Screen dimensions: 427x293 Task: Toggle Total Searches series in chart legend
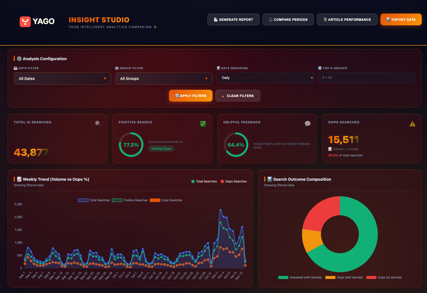point(94,200)
